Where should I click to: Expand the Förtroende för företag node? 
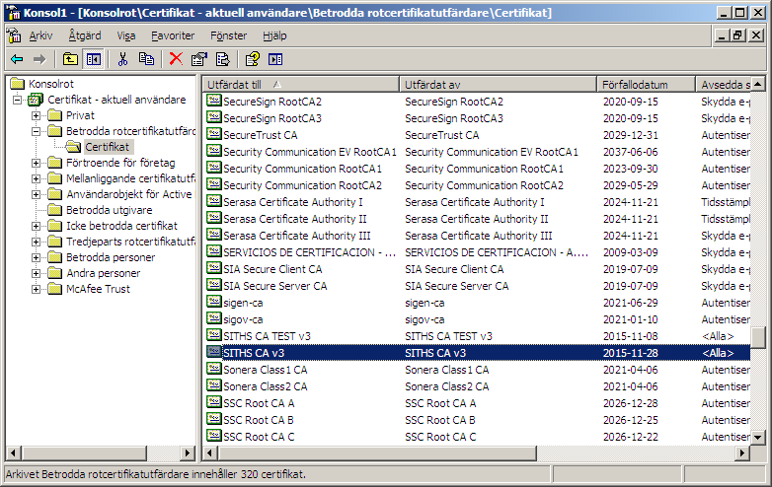pos(36,163)
